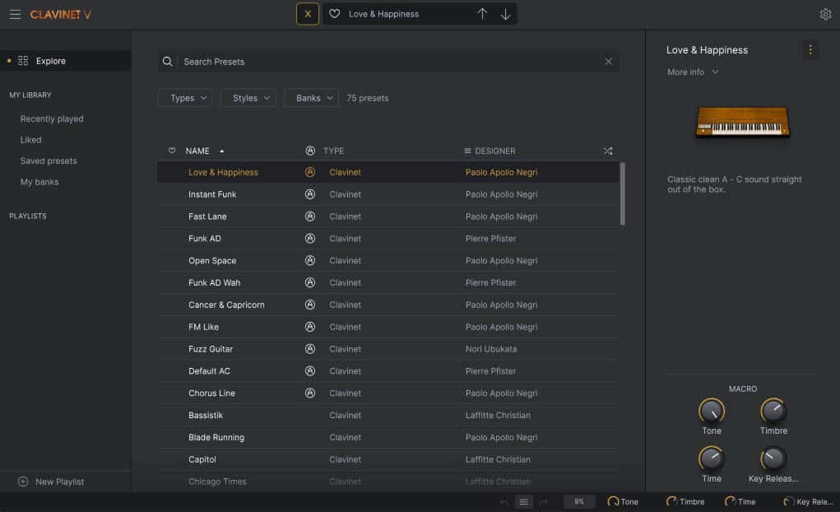The height and width of the screenshot is (512, 840).
Task: Like the current preset using heart icon
Action: (x=334, y=14)
